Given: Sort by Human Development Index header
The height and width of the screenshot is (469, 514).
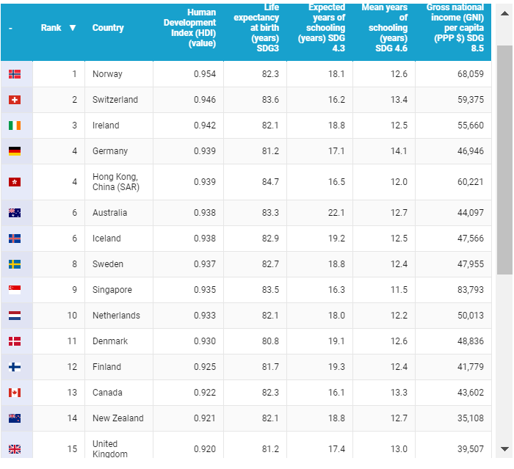Looking at the screenshot, I should [189, 28].
